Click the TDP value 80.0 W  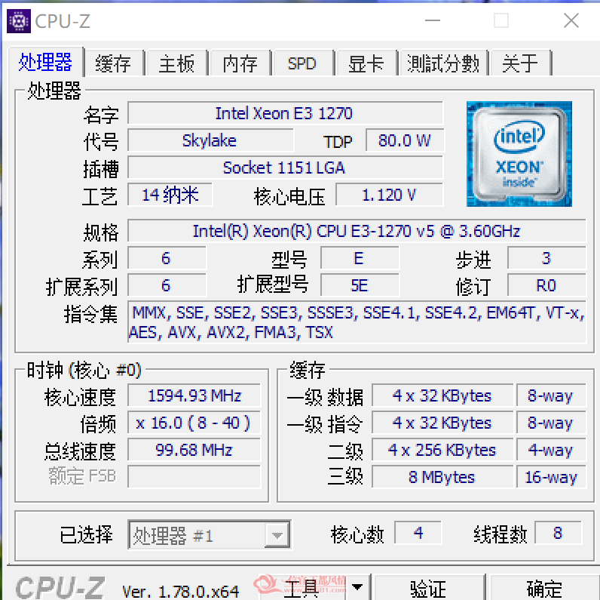click(x=405, y=140)
